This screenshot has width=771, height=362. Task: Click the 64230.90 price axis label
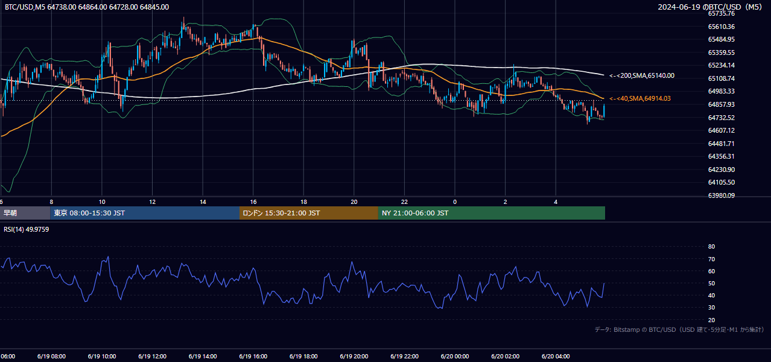point(721,170)
